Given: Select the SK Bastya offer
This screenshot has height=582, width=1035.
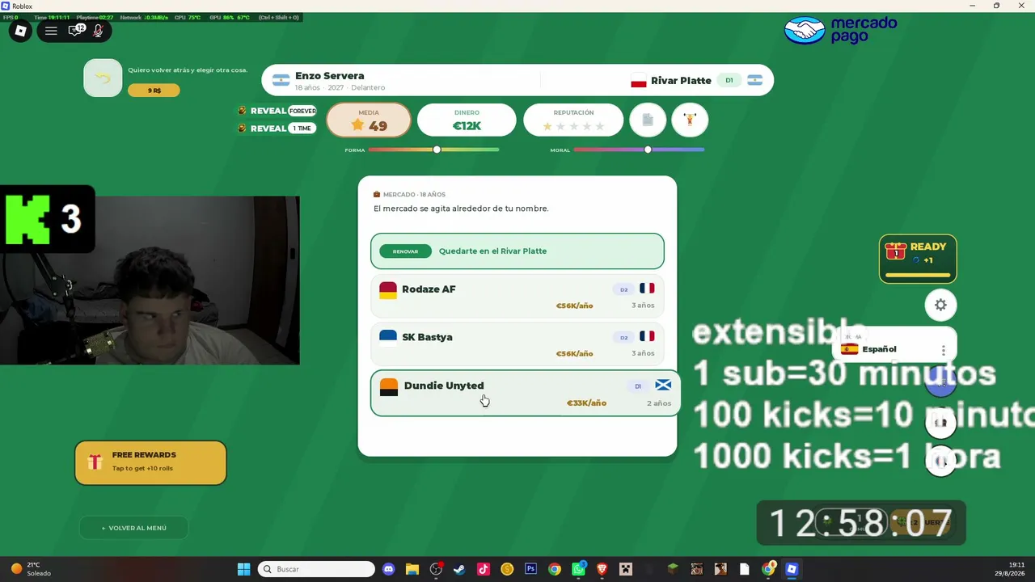Looking at the screenshot, I should 517,344.
